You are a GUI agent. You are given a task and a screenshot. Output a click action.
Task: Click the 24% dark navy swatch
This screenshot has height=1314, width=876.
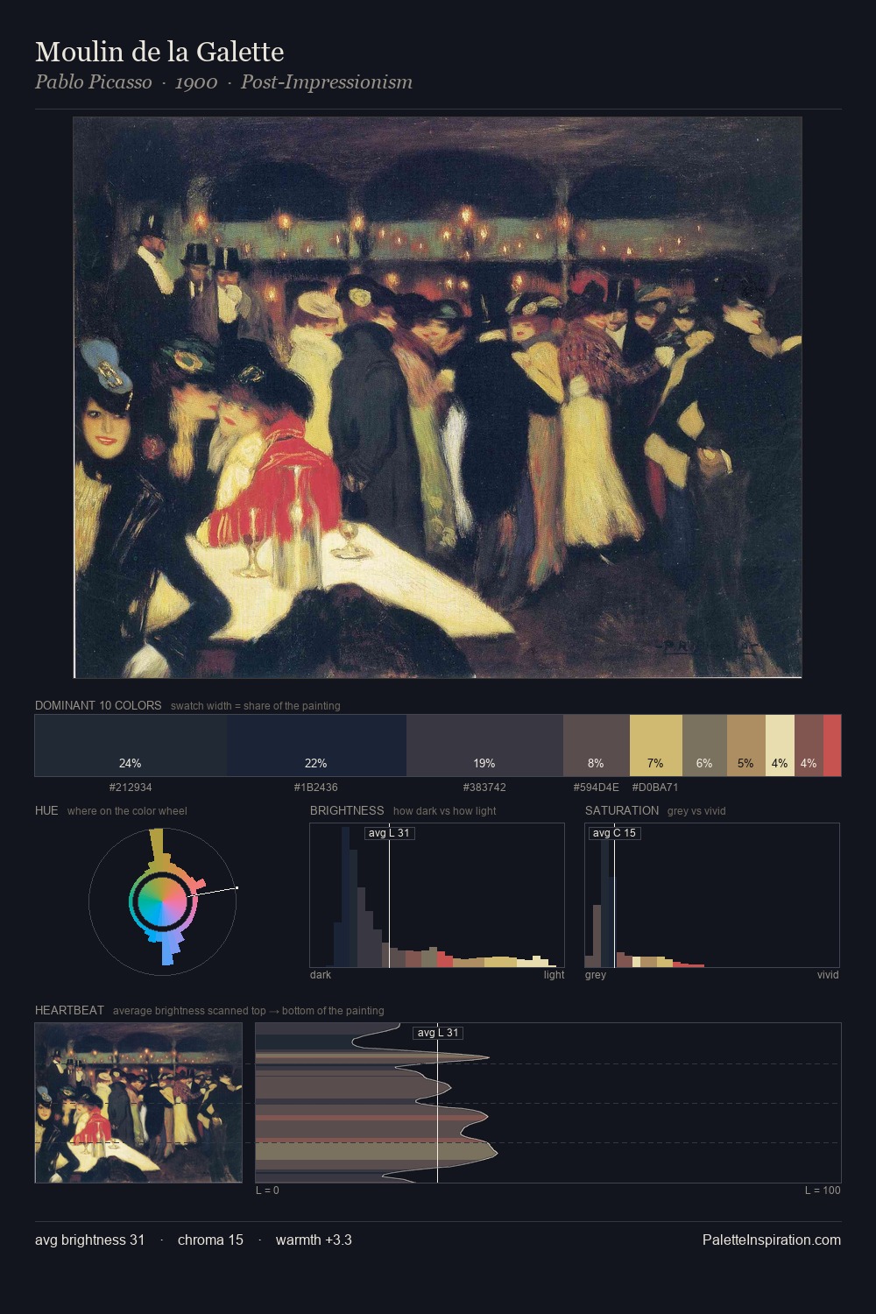point(131,745)
